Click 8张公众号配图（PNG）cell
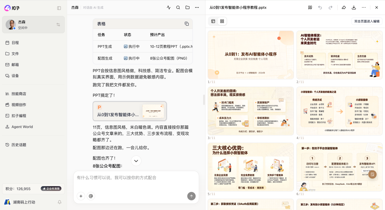The image size is (385, 210). (x=169, y=58)
